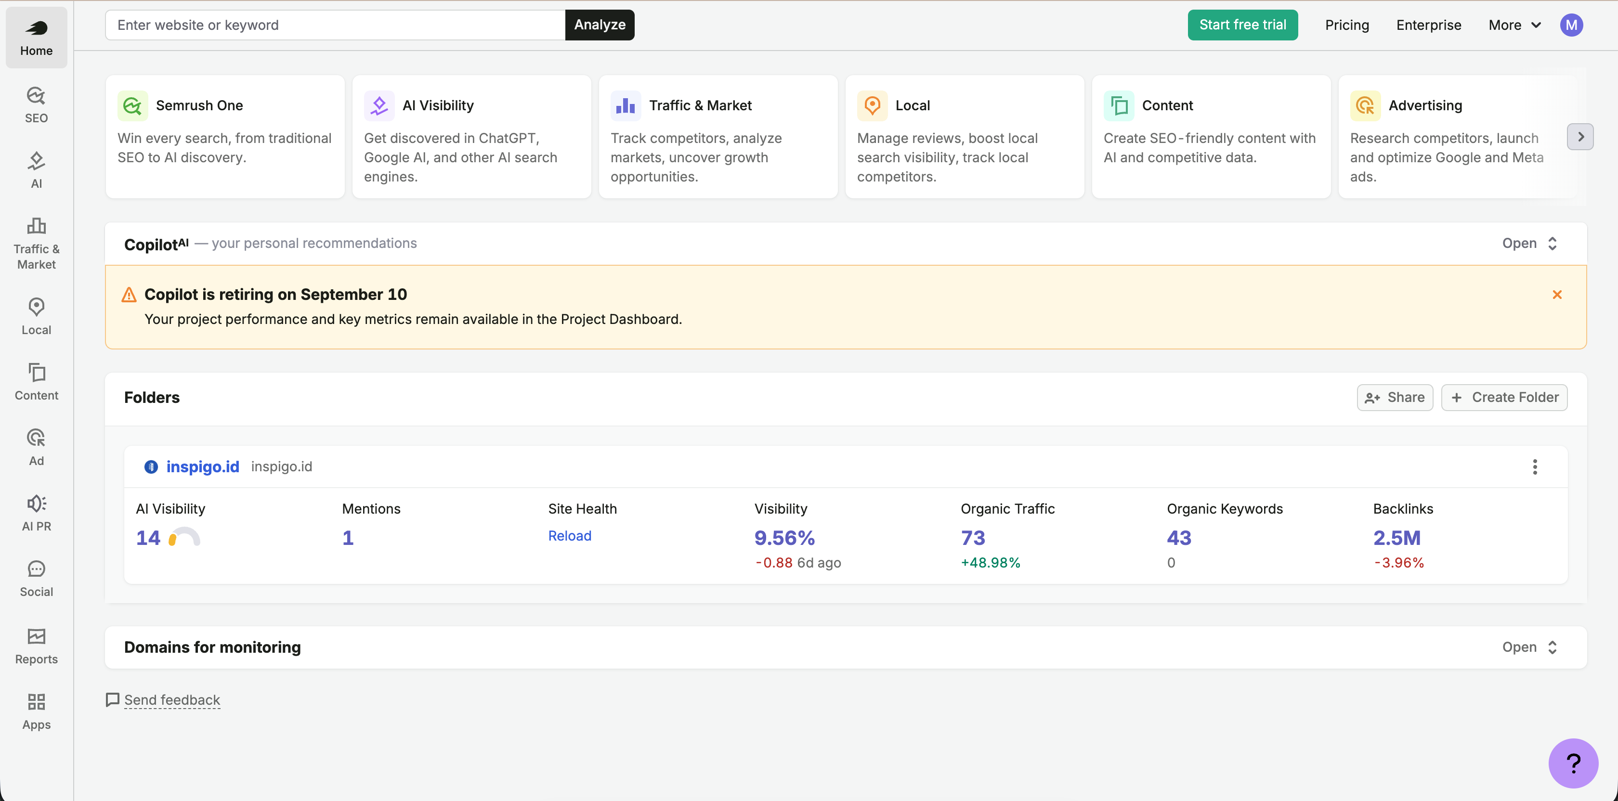Open the Traffic & Market card title
The image size is (1618, 801).
(700, 105)
